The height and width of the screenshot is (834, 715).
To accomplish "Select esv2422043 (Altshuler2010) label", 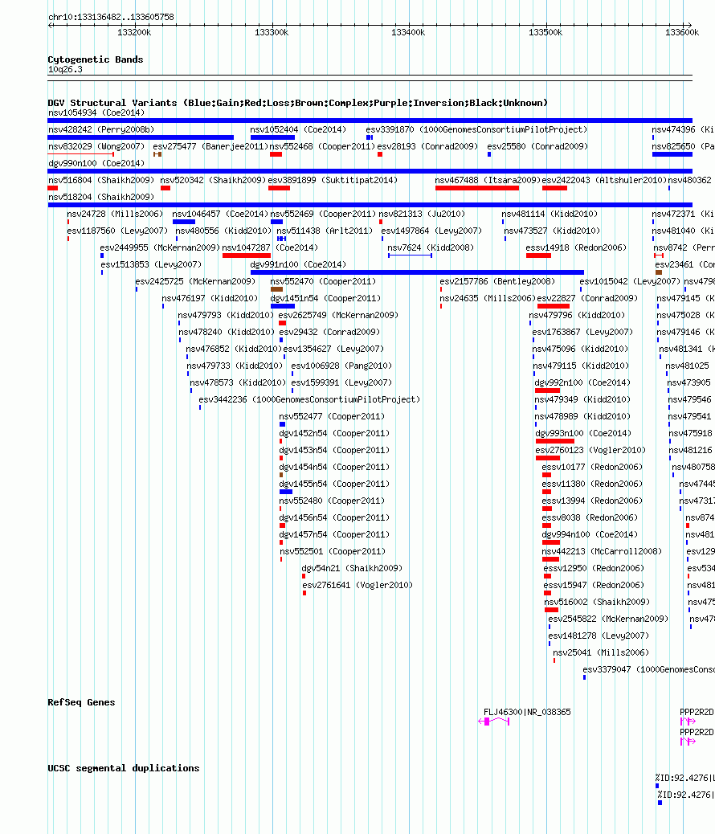I will pos(604,180).
